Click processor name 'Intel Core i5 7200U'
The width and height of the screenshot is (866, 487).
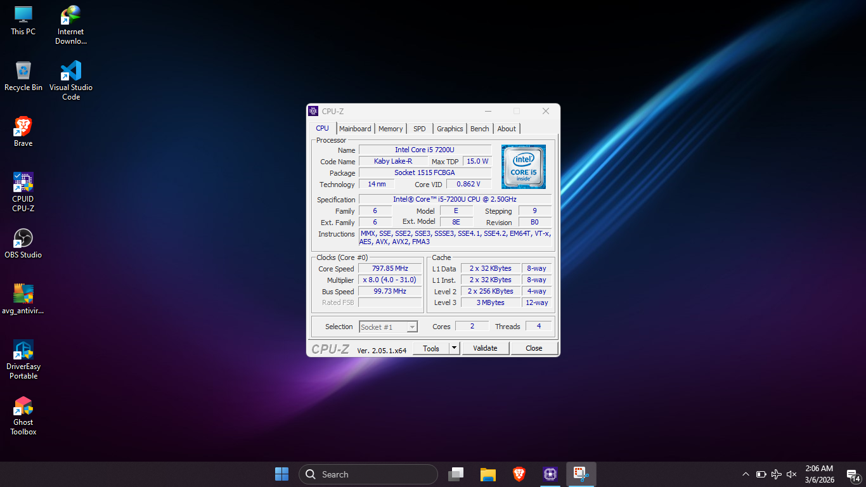click(425, 150)
